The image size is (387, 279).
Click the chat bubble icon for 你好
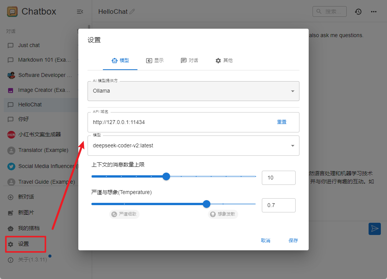11,119
